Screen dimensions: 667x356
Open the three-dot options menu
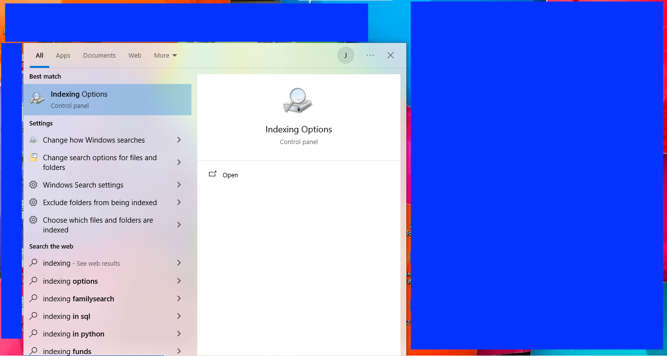pyautogui.click(x=370, y=55)
